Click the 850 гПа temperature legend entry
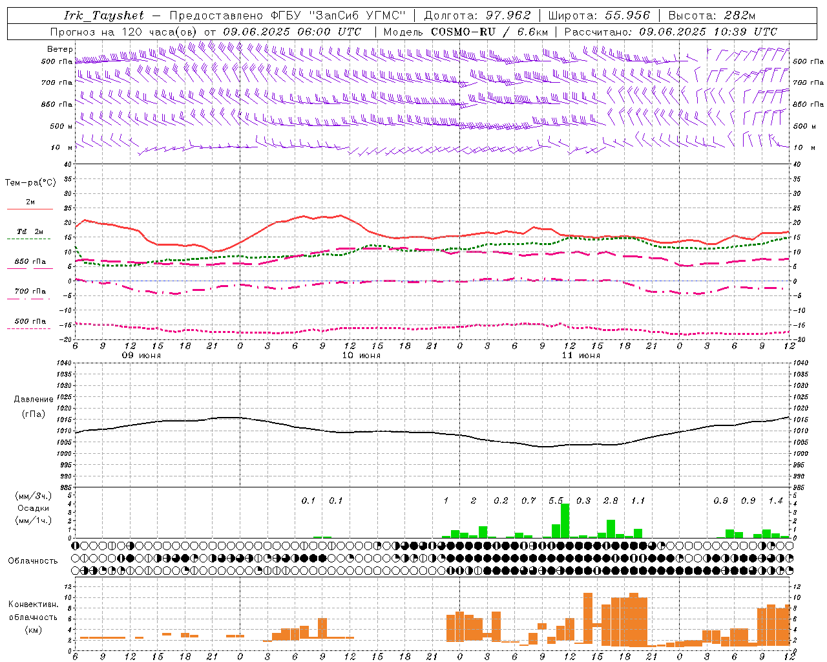827x662 pixels. (x=30, y=262)
